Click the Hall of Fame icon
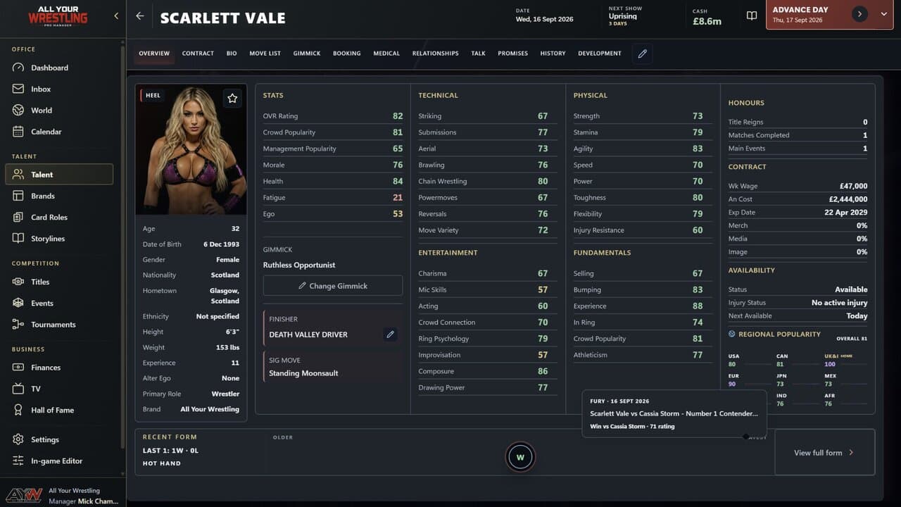901x507 pixels. click(18, 410)
